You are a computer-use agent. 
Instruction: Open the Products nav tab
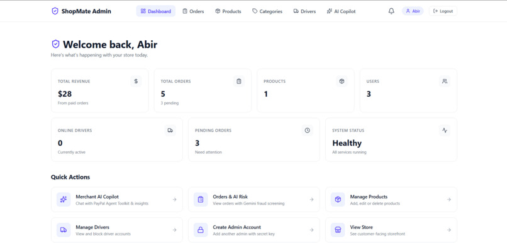click(x=228, y=11)
